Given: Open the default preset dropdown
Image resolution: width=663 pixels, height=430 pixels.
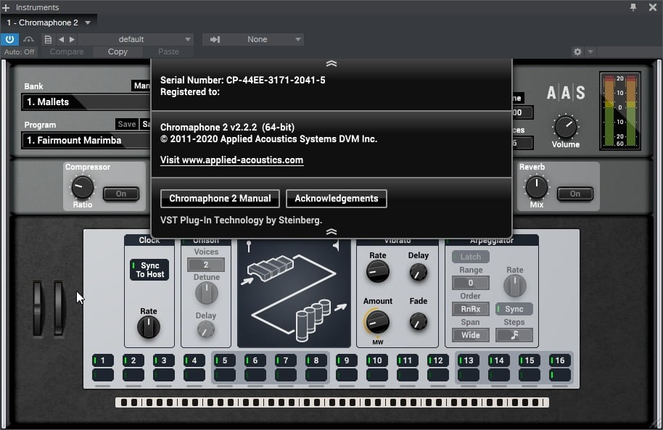Looking at the screenshot, I should click(x=136, y=39).
